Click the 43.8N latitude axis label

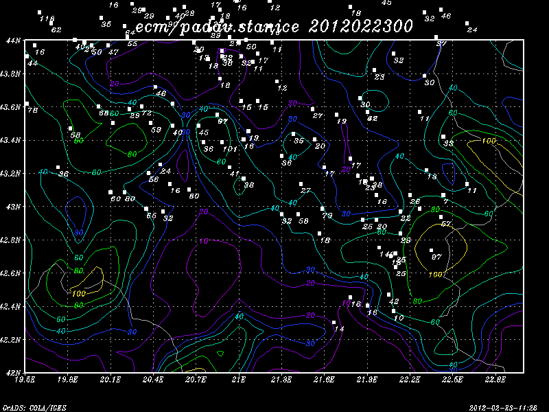tap(10, 74)
